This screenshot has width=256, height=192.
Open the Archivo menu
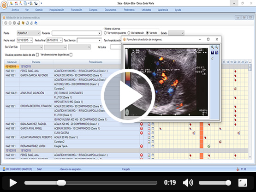tap(15, 10)
